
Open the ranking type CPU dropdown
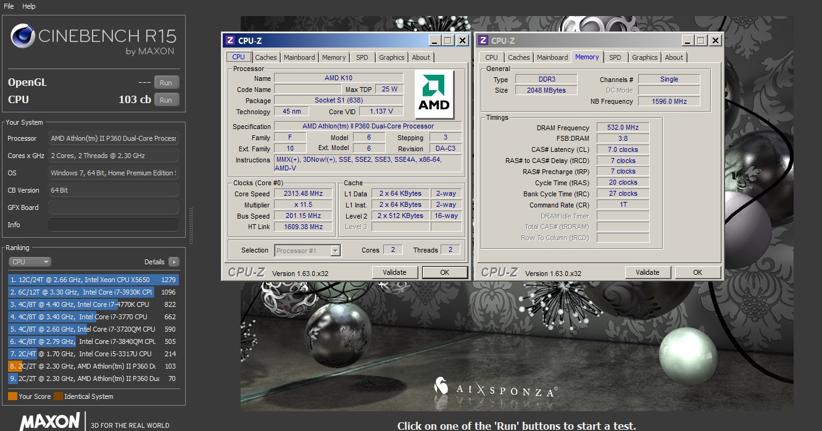[x=30, y=262]
